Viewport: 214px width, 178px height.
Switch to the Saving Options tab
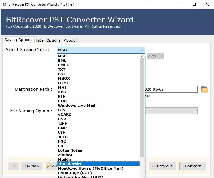(19, 40)
